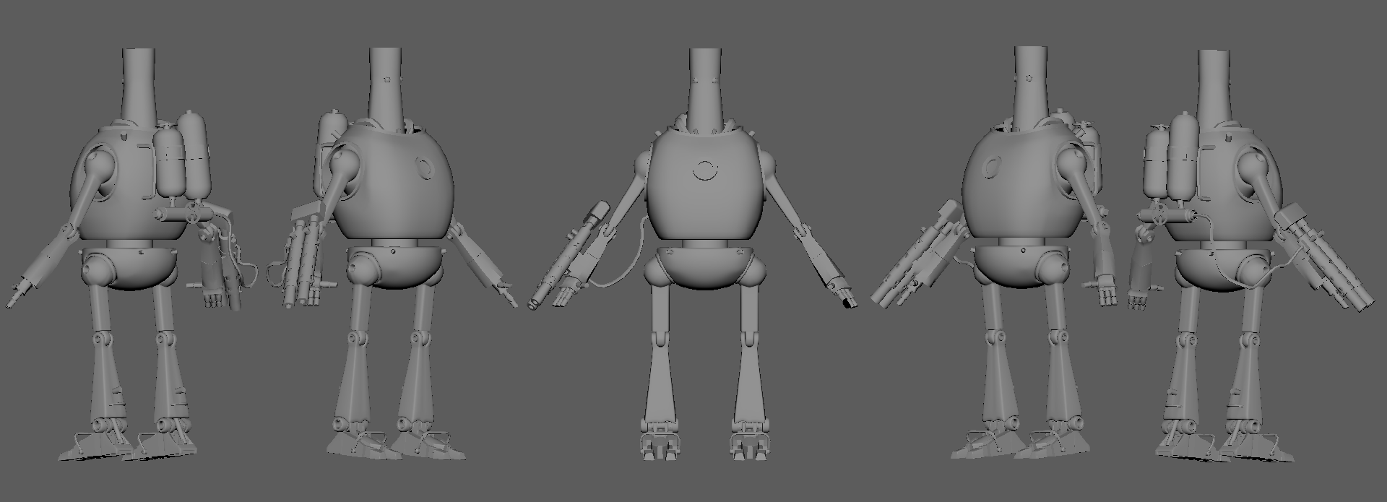Screen dimensions: 1387x502
Task: Click the leftmost robot's open hand
Action: (212, 298)
